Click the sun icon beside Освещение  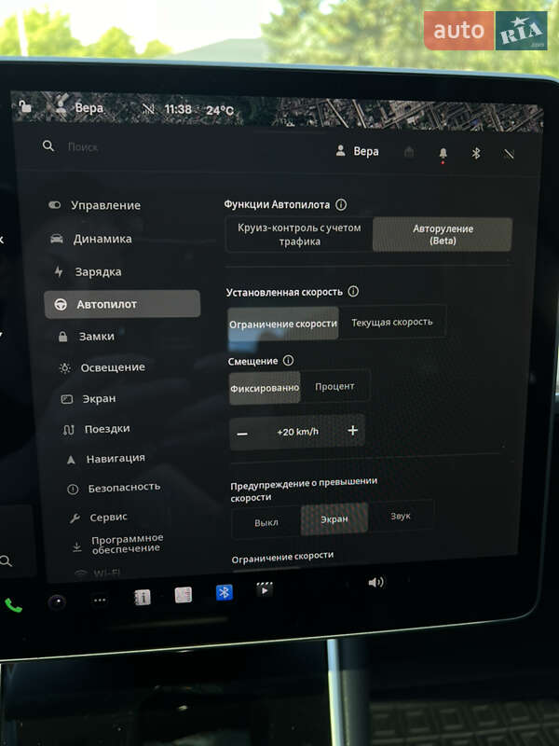pyautogui.click(x=64, y=368)
